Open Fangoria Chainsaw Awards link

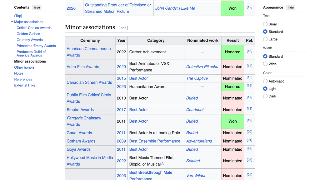[84, 121]
